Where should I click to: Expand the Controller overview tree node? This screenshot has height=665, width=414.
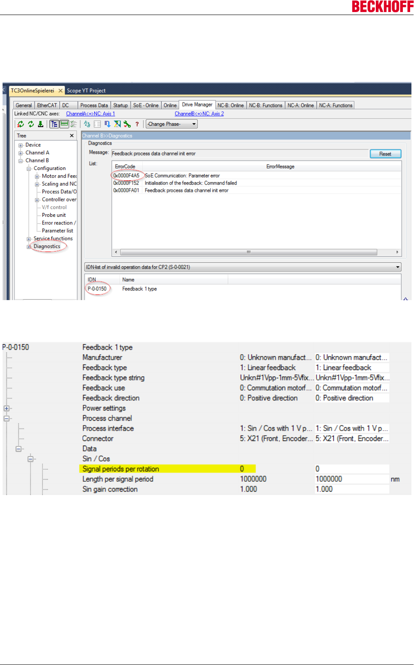pyautogui.click(x=37, y=200)
